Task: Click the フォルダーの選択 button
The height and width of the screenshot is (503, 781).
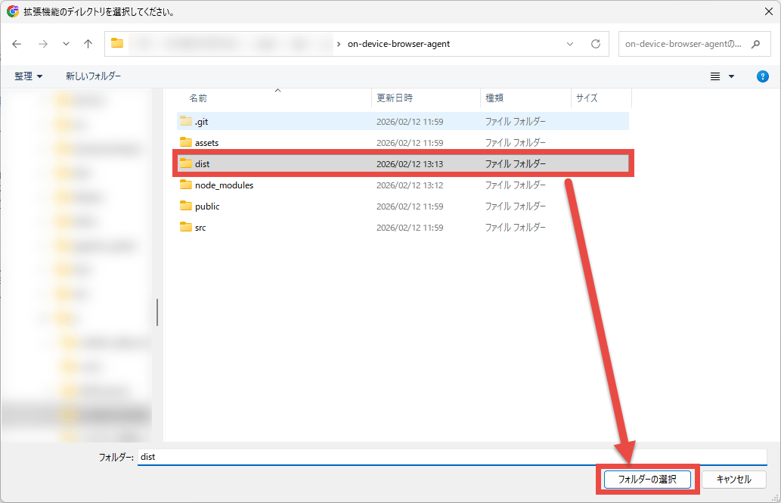Action: point(646,480)
